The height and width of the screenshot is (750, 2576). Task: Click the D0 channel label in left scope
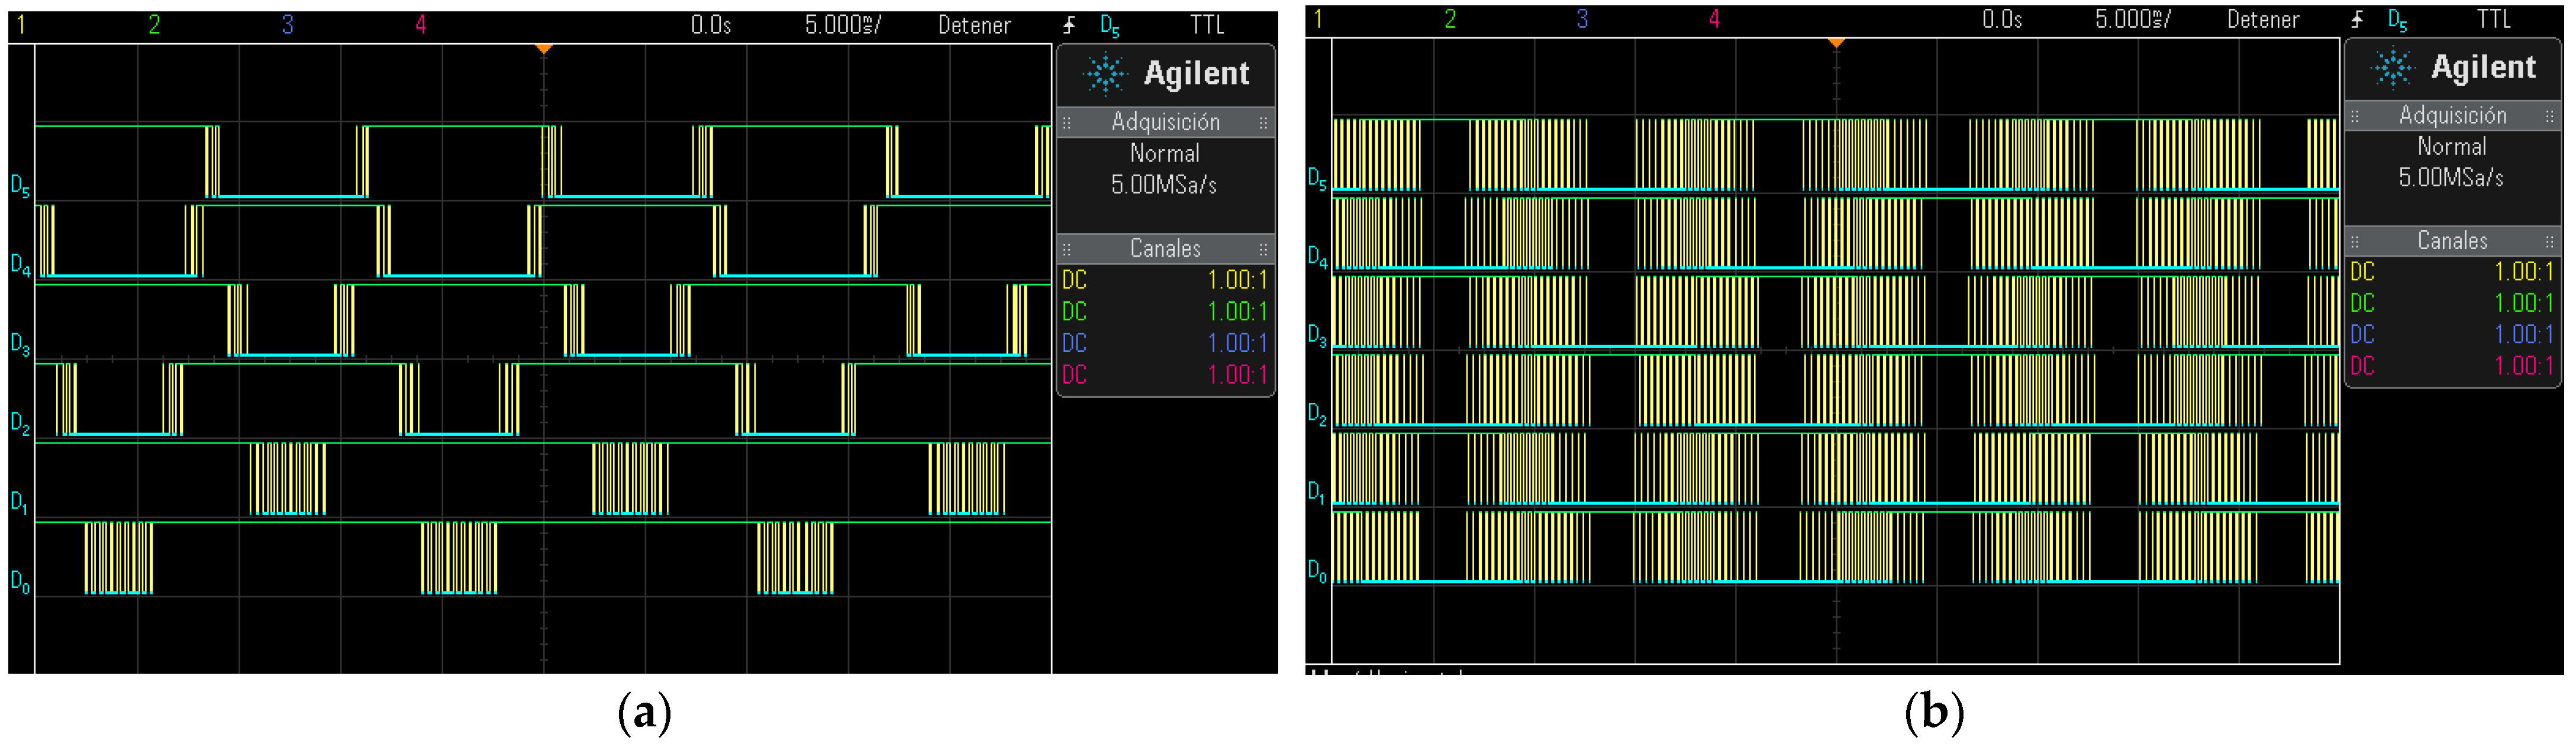coord(20,581)
